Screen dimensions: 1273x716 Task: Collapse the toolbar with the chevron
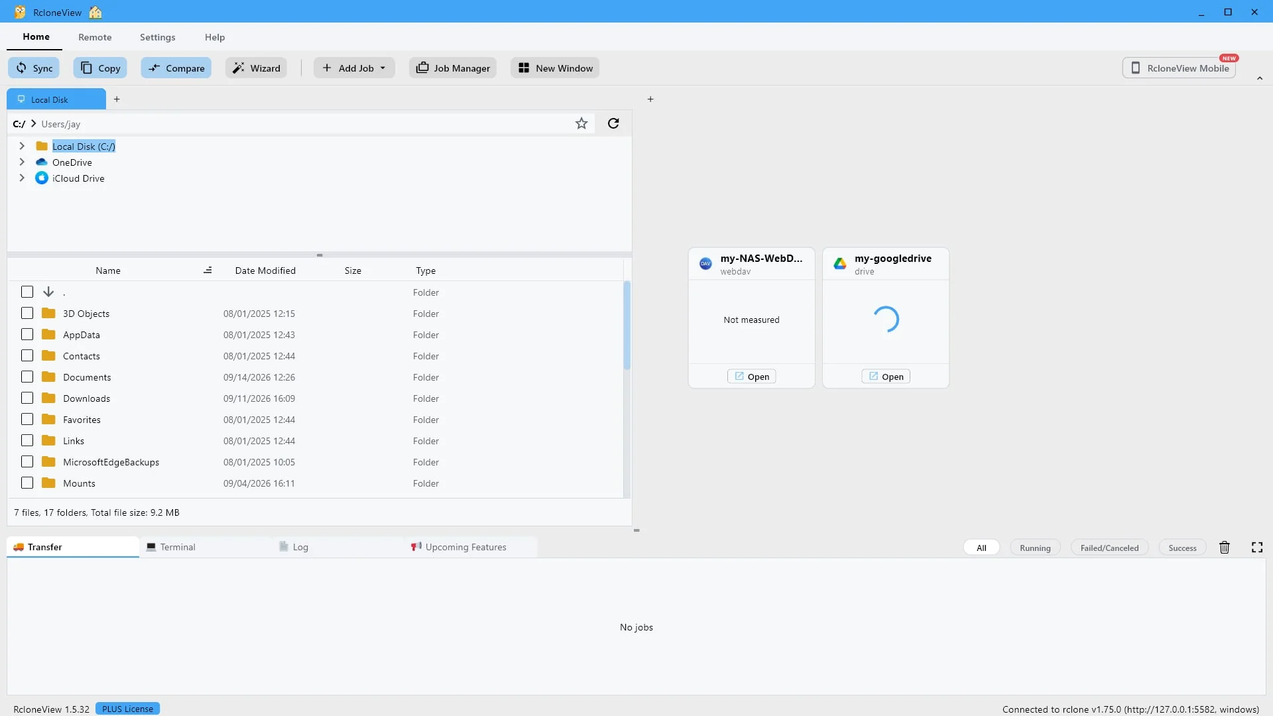(1260, 78)
